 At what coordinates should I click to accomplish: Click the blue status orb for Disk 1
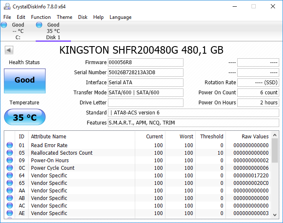point(39,25)
